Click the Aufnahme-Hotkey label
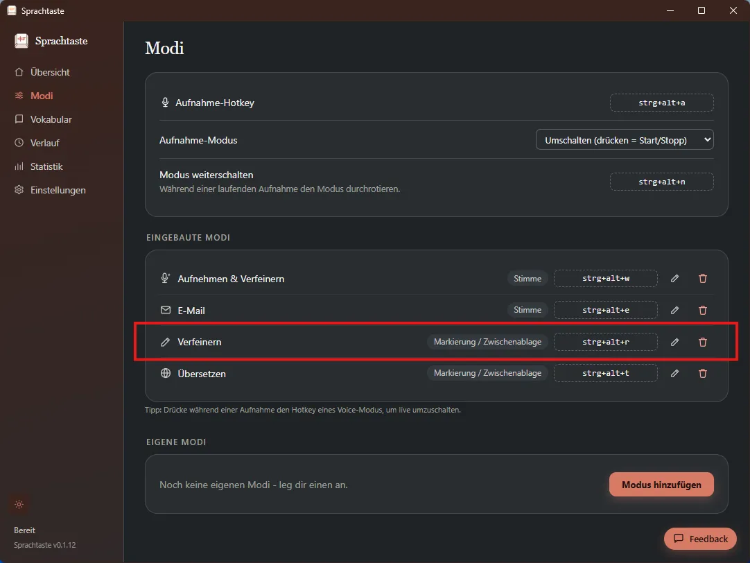This screenshot has height=563, width=750. click(x=215, y=103)
